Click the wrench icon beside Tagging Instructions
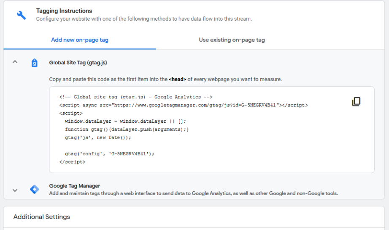389x230 pixels. [x=21, y=15]
